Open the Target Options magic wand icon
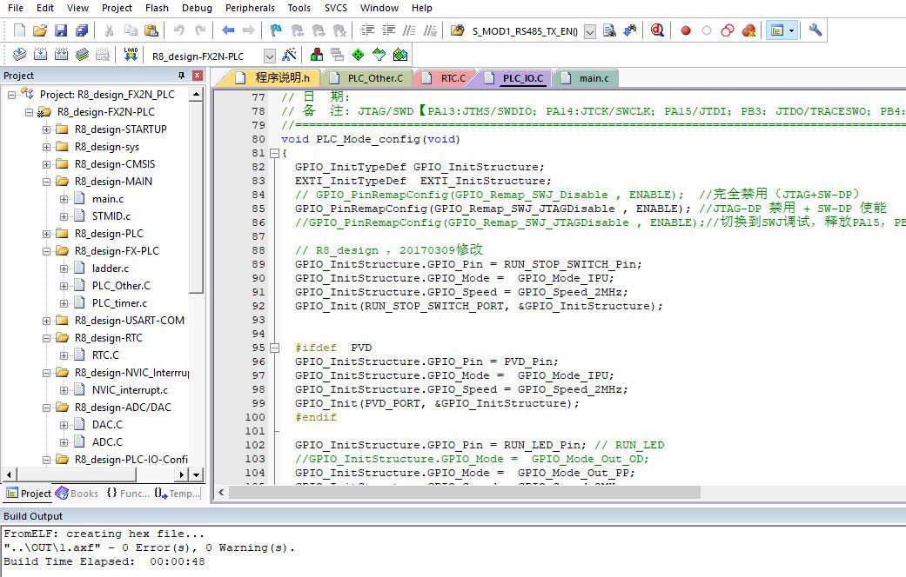The width and height of the screenshot is (906, 577). [x=289, y=55]
